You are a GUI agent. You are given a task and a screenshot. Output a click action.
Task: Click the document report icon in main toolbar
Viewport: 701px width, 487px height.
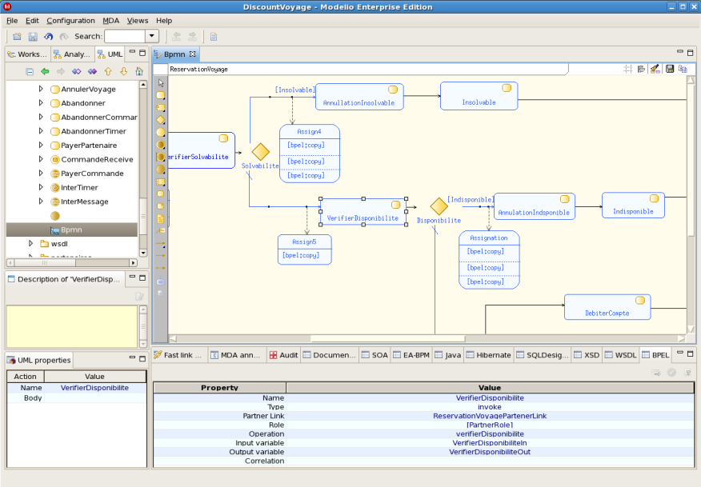tap(214, 37)
